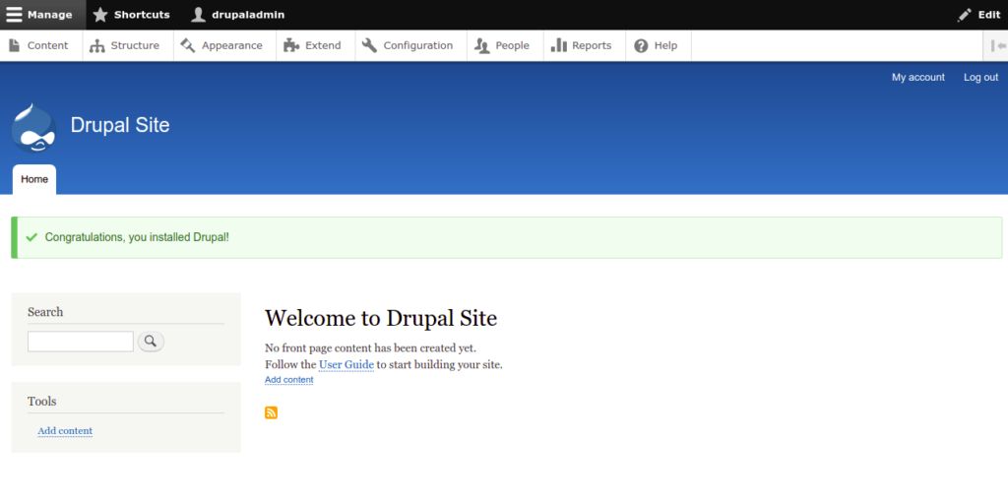This screenshot has height=502, width=1008.
Task: Click Add content in the Tools block
Action: (x=65, y=431)
